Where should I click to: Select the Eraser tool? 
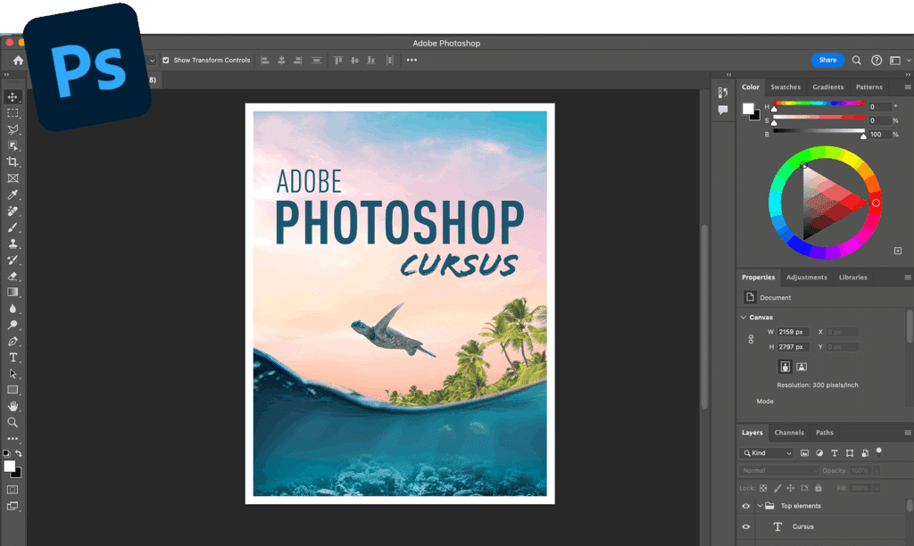12,277
